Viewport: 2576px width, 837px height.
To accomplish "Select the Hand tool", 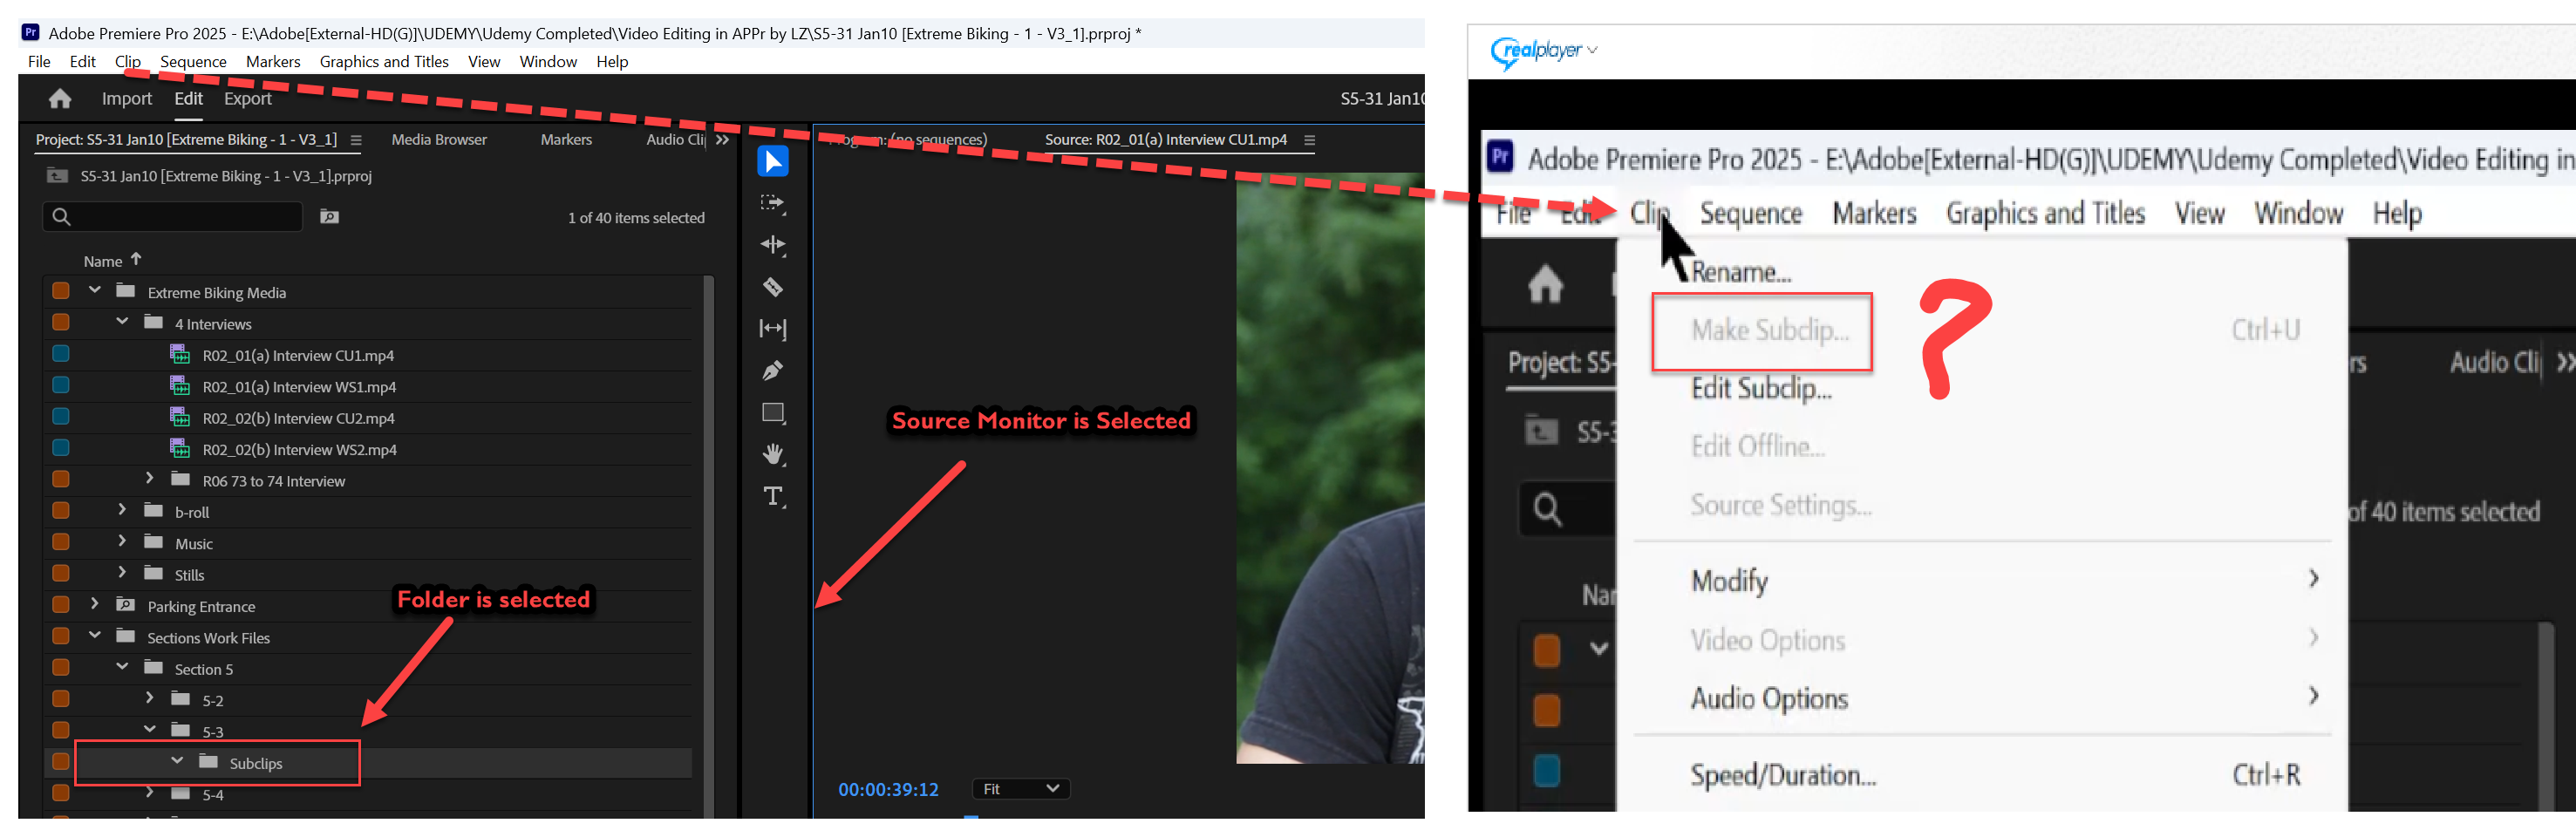I will click(x=772, y=454).
